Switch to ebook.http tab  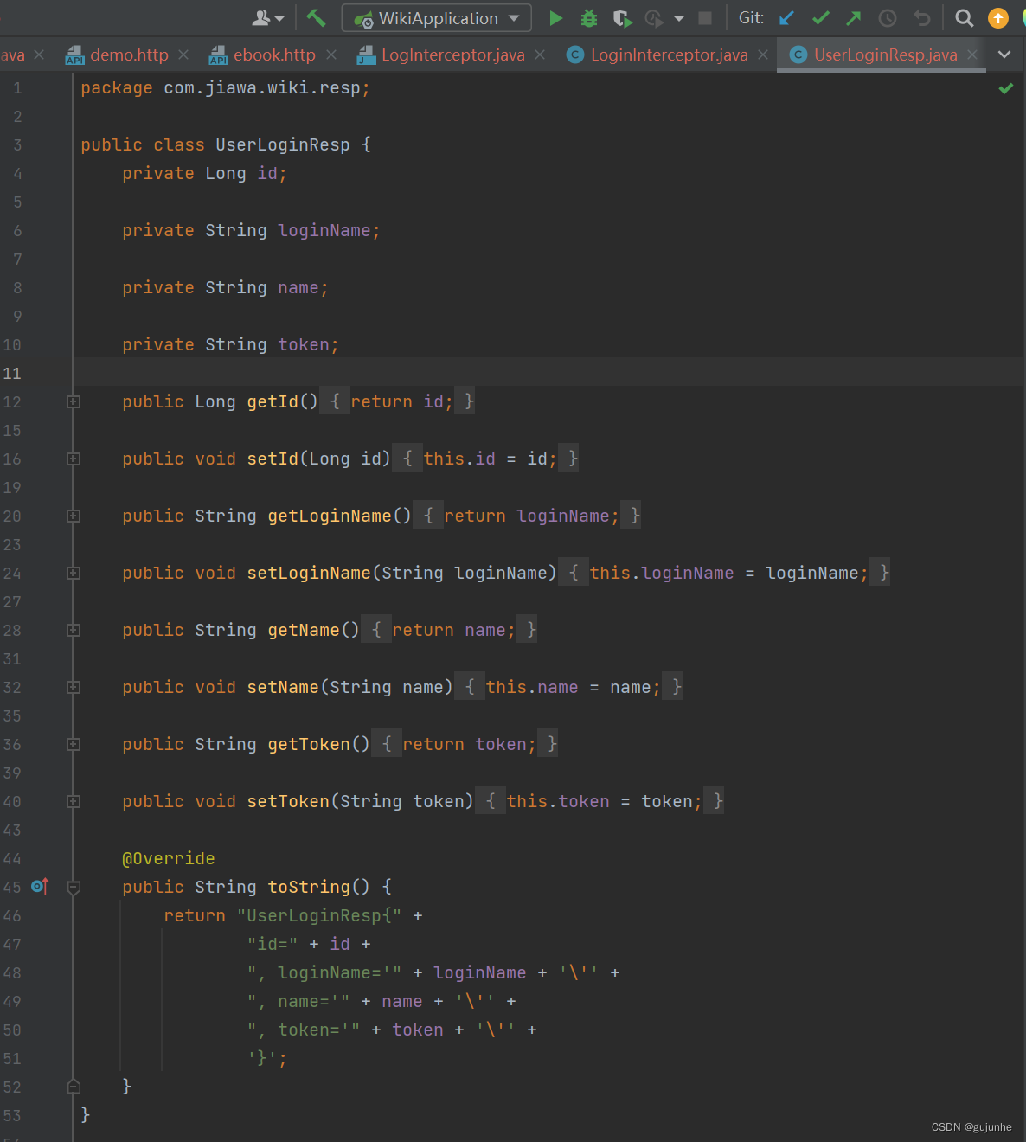(274, 55)
